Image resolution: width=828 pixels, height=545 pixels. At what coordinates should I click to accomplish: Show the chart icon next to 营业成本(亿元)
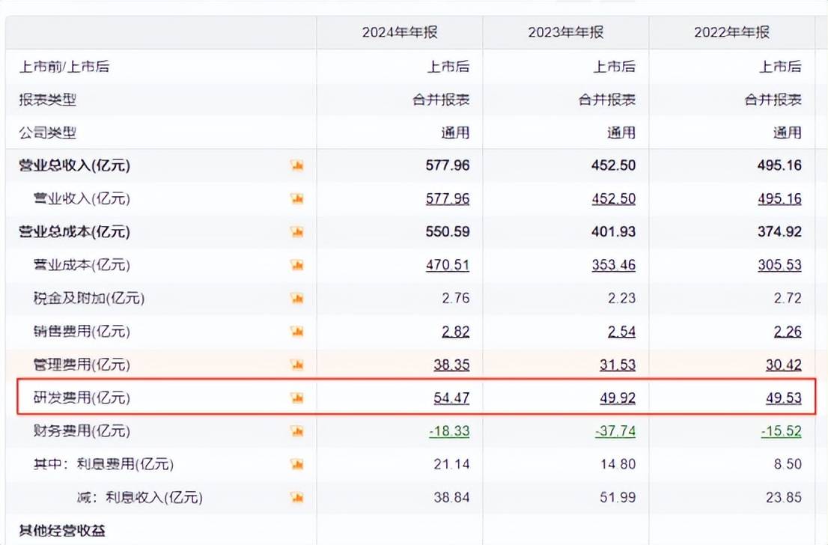click(x=297, y=265)
